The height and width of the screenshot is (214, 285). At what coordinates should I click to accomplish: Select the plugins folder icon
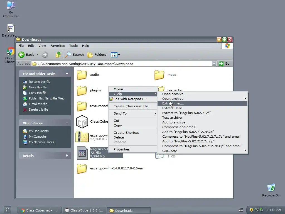(x=82, y=91)
